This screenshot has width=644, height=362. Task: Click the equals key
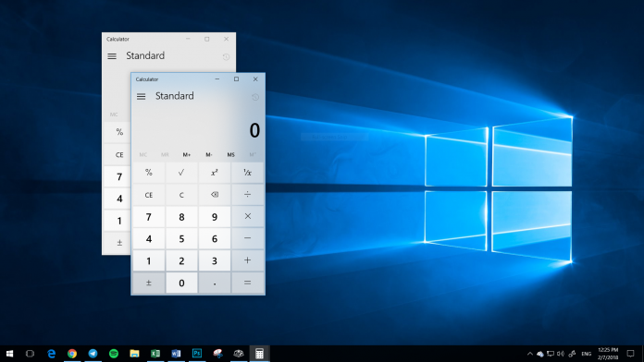pyautogui.click(x=247, y=283)
